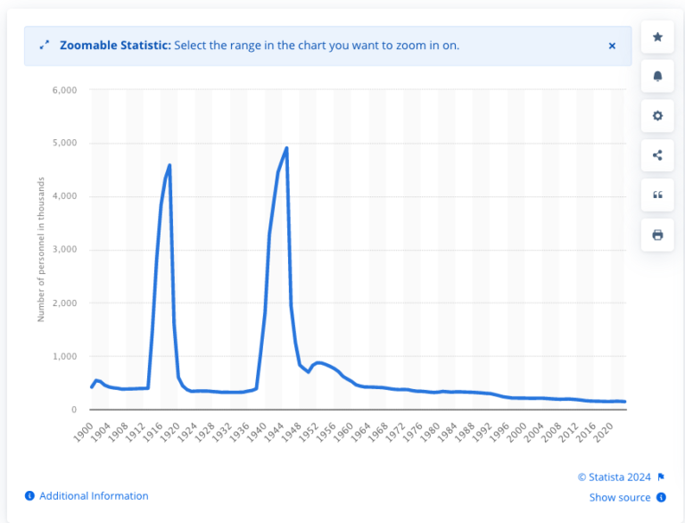685x523 pixels.
Task: Click the flag icon beside Statista 2024
Action: click(x=662, y=477)
